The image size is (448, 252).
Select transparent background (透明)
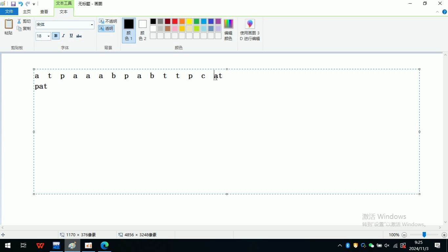coord(106,29)
